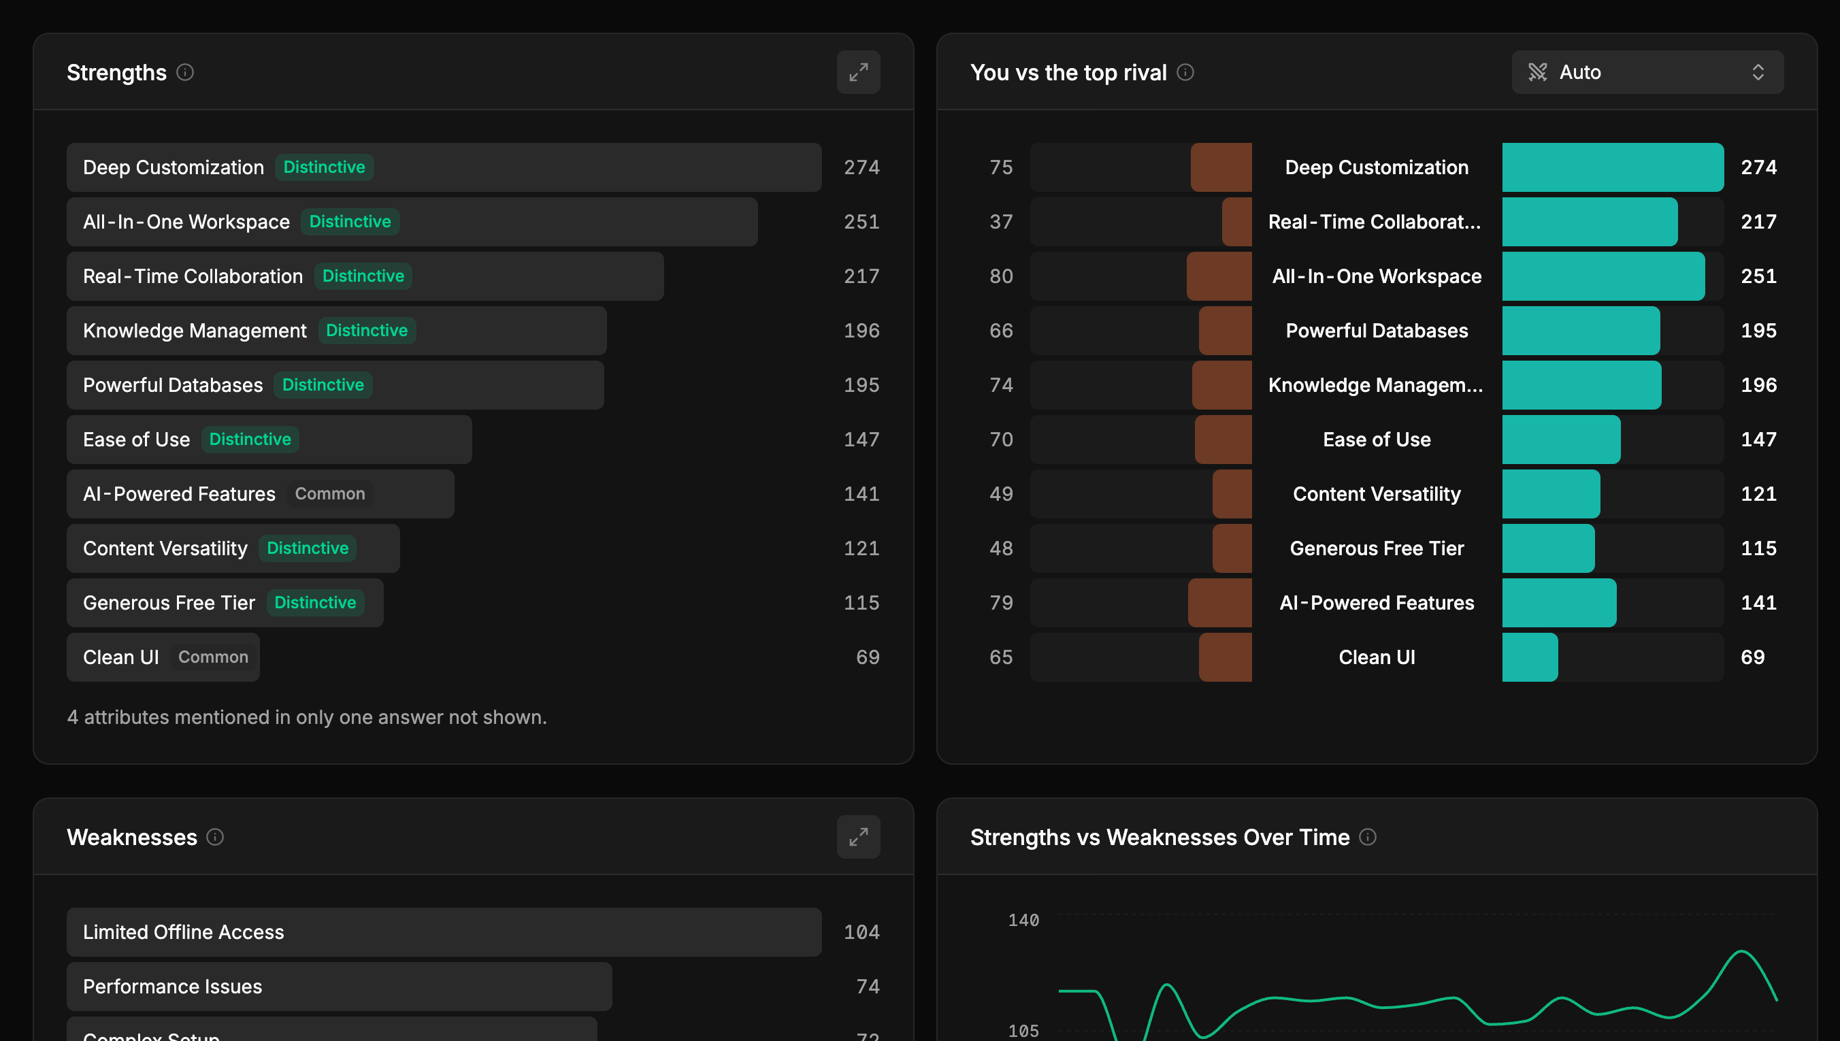
Task: Click the brown rival bar for AI-Powered Features
Action: click(1219, 602)
